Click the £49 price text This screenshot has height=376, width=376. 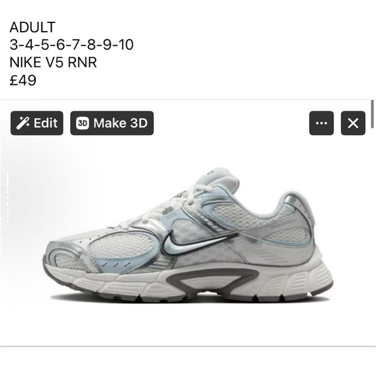[23, 80]
